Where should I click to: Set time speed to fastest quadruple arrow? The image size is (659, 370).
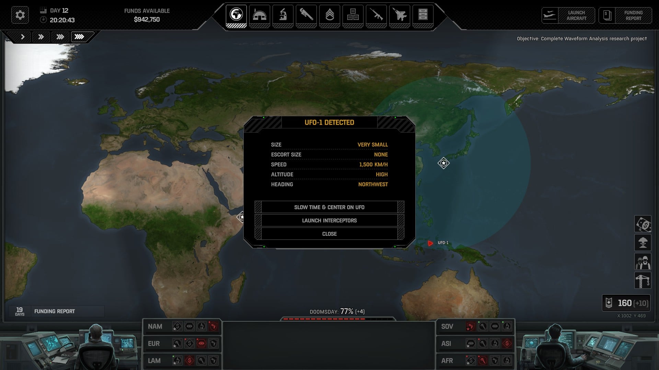pos(79,37)
